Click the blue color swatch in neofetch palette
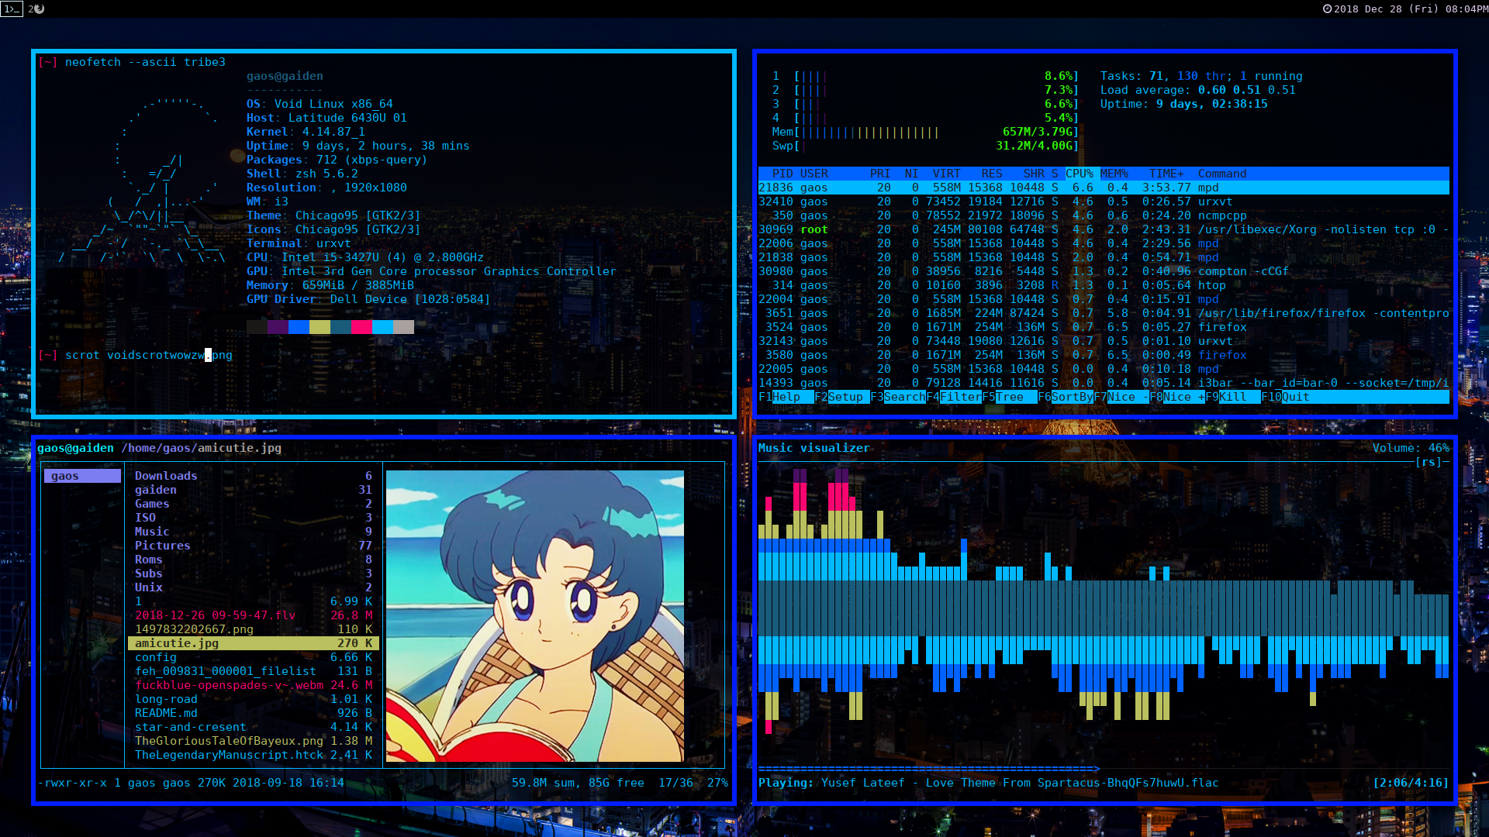 click(x=299, y=327)
